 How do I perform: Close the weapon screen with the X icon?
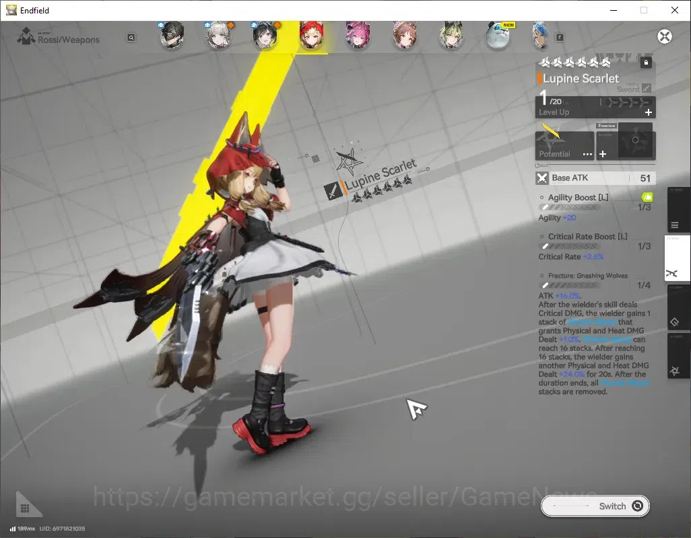coord(665,36)
